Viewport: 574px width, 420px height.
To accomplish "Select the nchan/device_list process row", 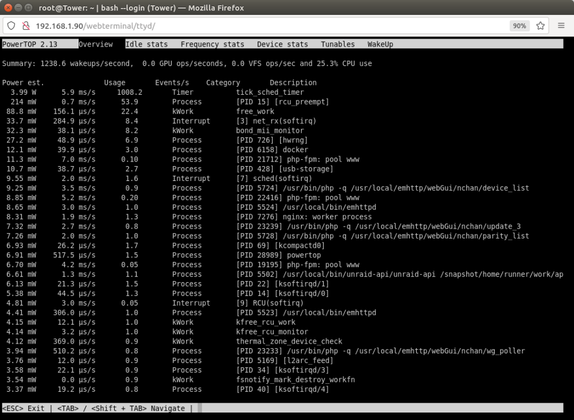I will point(267,188).
